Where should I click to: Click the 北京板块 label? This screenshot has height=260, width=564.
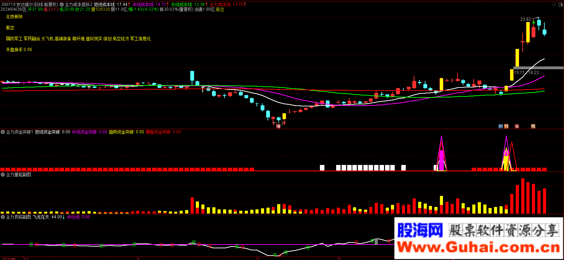(x=14, y=17)
